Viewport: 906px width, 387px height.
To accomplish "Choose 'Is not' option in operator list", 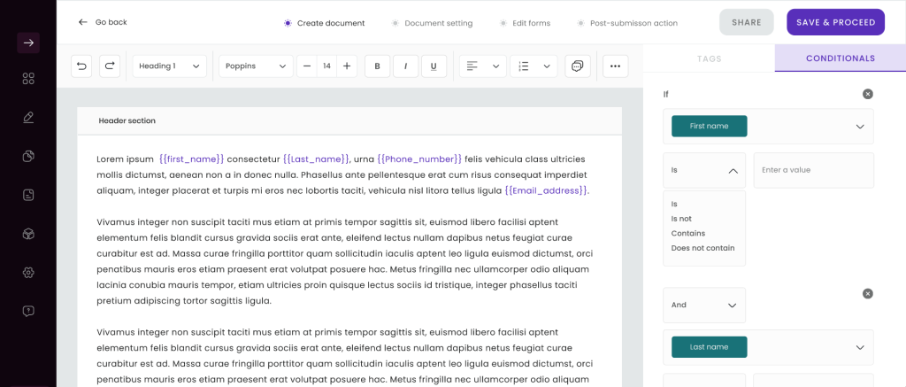I will [x=681, y=219].
